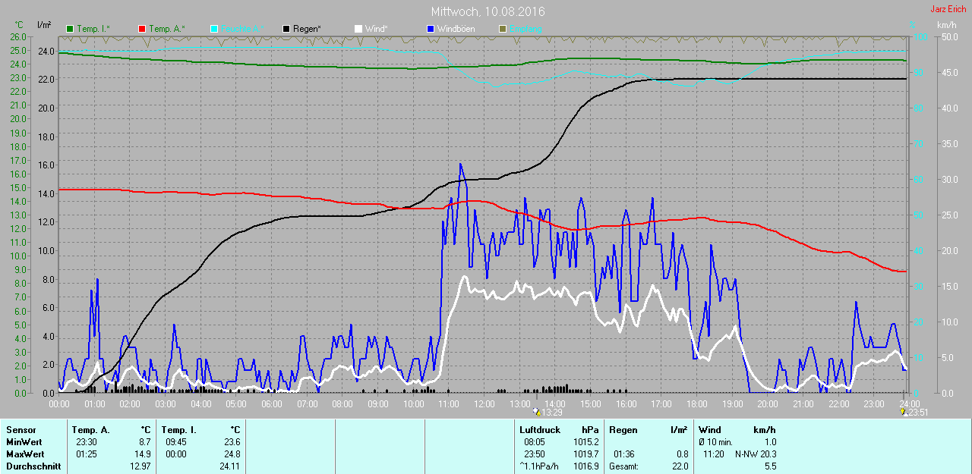972x474 pixels.
Task: Click the Luftdruck column header
Action: click(x=540, y=430)
